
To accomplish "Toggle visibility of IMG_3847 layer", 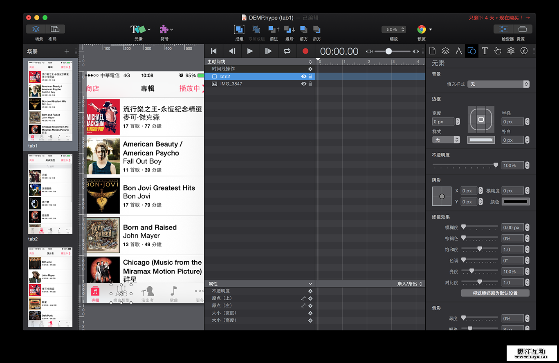I will pos(304,84).
